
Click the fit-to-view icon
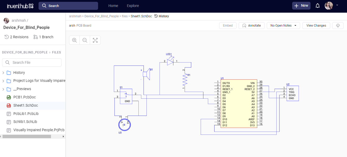[x=95, y=40]
